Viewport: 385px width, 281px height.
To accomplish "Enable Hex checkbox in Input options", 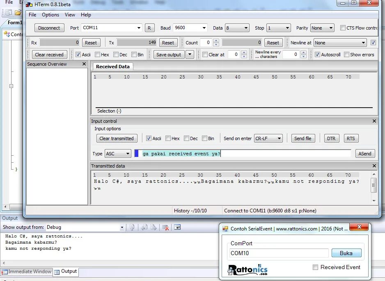I will click(x=168, y=138).
